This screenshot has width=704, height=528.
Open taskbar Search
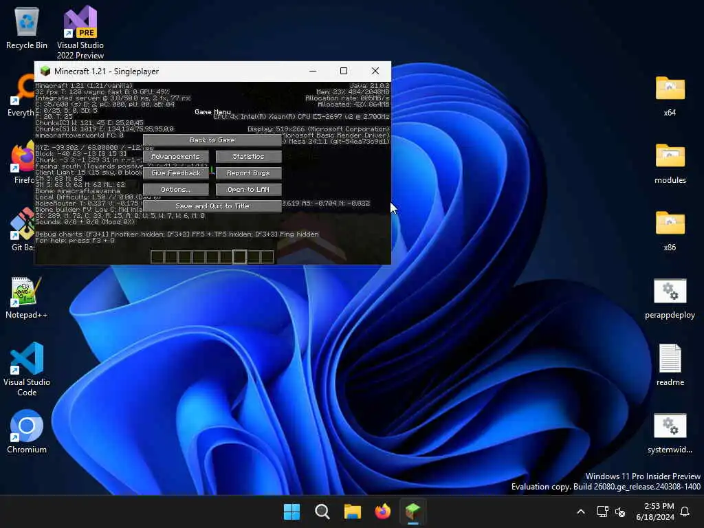322,511
